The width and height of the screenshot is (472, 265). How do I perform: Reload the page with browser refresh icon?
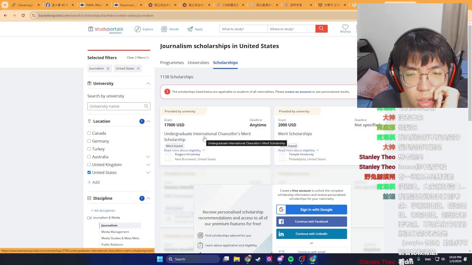point(23,15)
